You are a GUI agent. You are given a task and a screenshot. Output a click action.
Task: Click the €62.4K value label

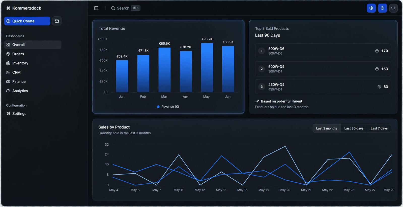tap(122, 56)
